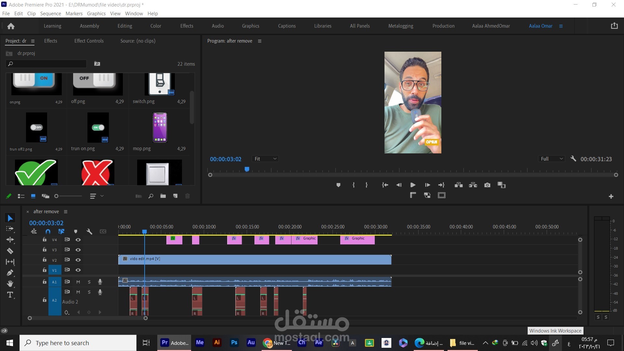The image size is (624, 351).
Task: Switch to the Effect Controls tab
Action: 89,41
